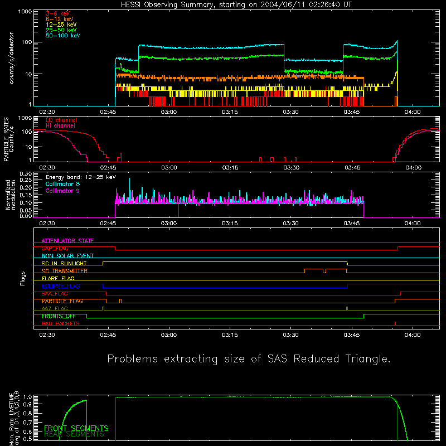Select the REAR SEGMENTS legend label
The image size is (446, 446).
pyautogui.click(x=74, y=434)
